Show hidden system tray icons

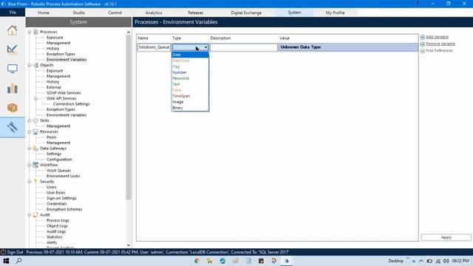click(x=421, y=261)
